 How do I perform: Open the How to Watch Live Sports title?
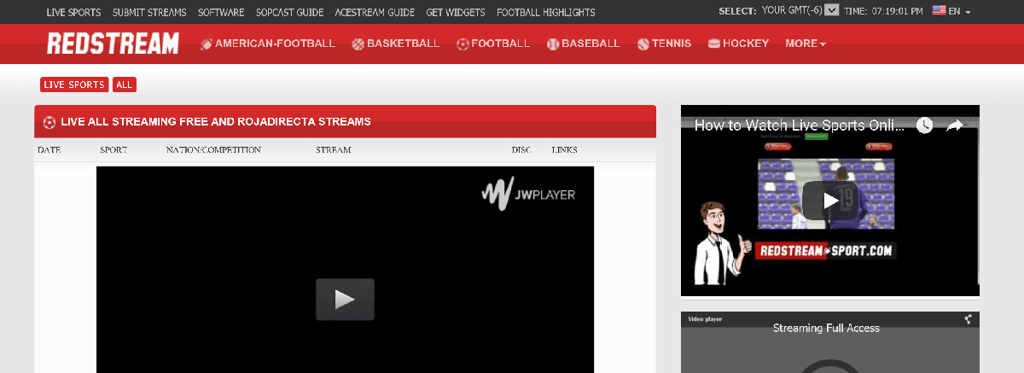point(800,125)
